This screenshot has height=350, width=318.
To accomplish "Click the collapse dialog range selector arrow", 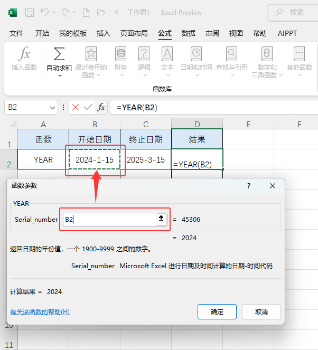I will click(161, 219).
